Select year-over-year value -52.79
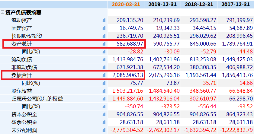254x134 pixels. click(x=208, y=52)
